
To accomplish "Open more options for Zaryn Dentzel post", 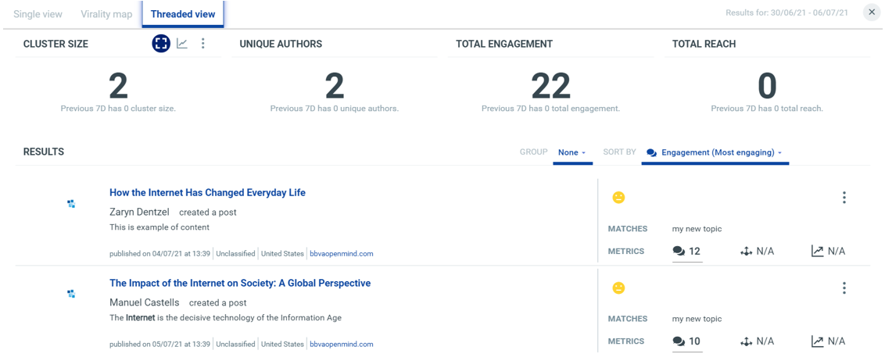I will point(844,198).
